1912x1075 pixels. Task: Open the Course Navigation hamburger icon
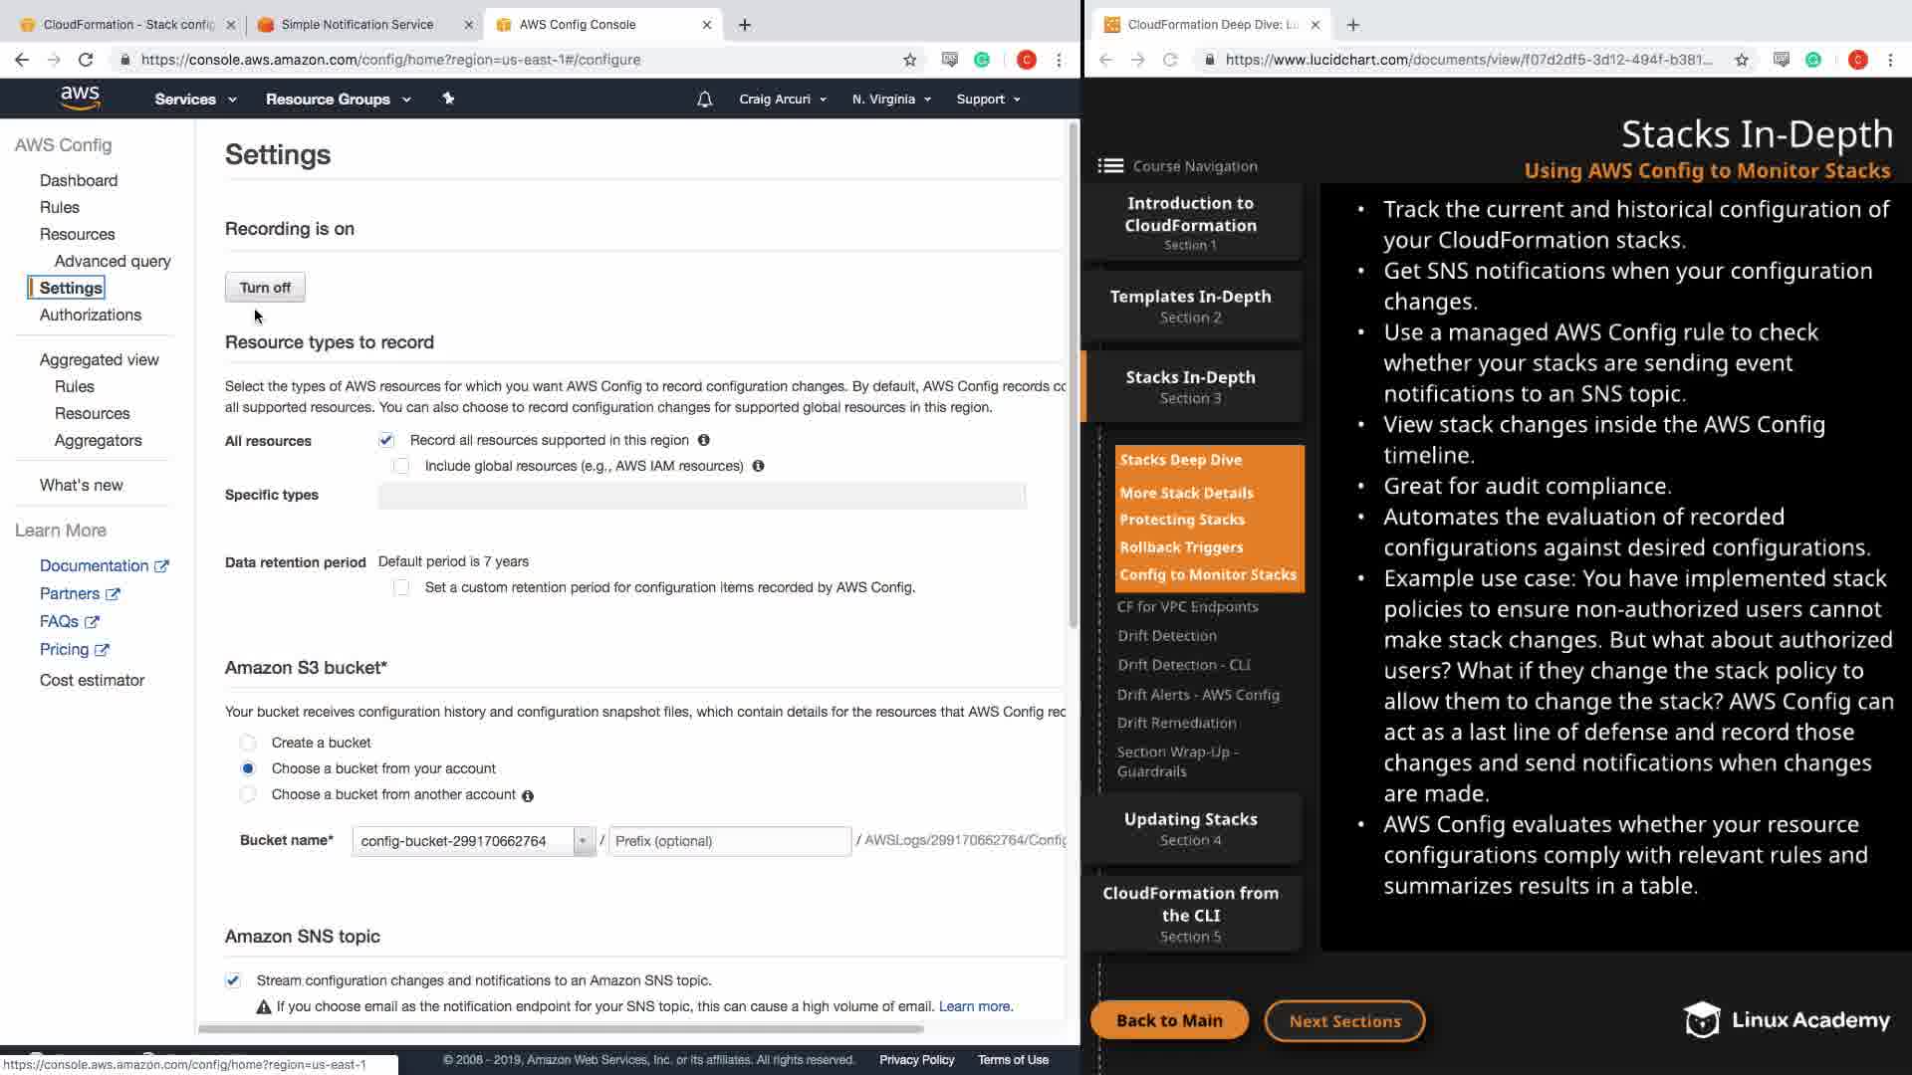pos(1110,166)
